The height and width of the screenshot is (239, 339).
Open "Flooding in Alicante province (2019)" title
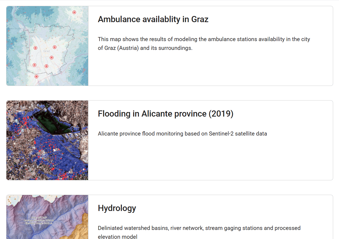click(166, 114)
